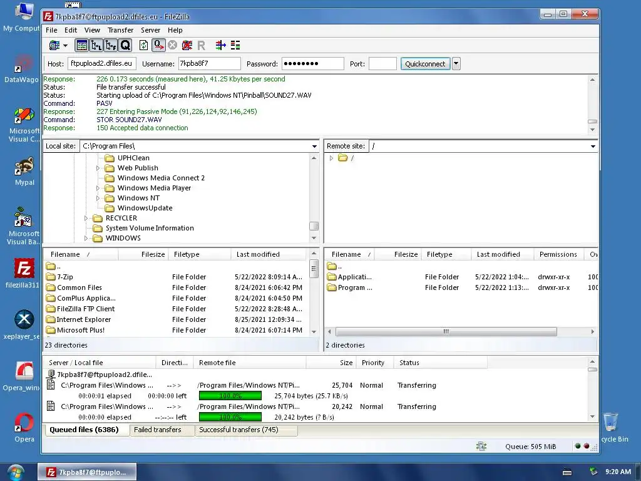Open the View menu
This screenshot has width=641, height=481.
click(x=92, y=30)
